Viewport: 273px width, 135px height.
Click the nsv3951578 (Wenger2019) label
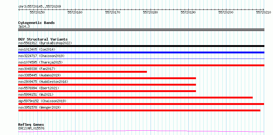(40, 107)
